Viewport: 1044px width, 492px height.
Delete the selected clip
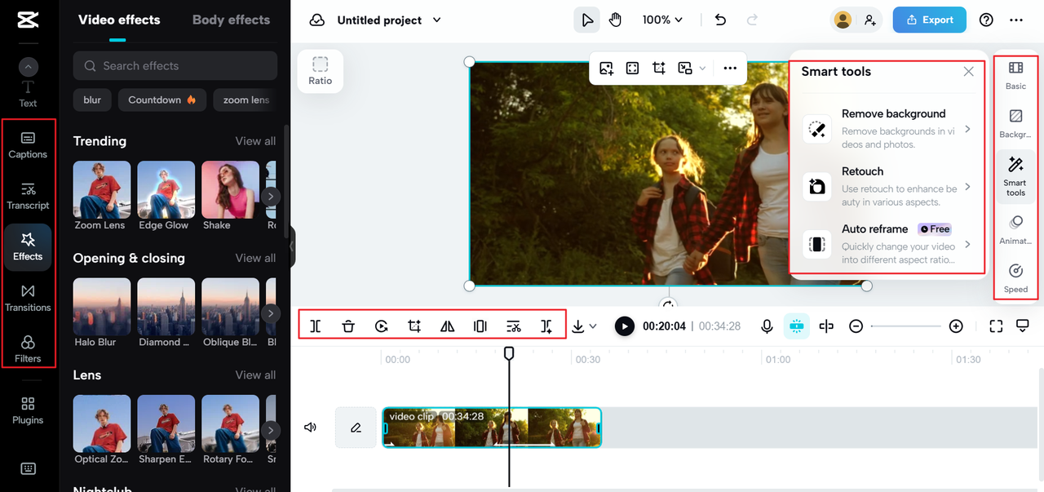tap(348, 326)
